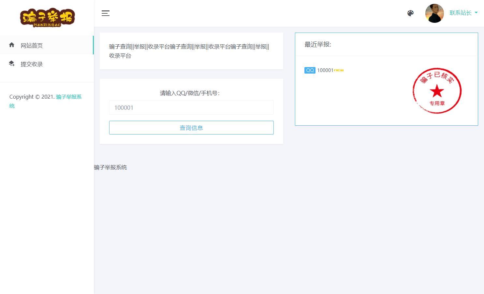Click the yellow NEW badge next to 100001
The height and width of the screenshot is (294, 484).
339,70
